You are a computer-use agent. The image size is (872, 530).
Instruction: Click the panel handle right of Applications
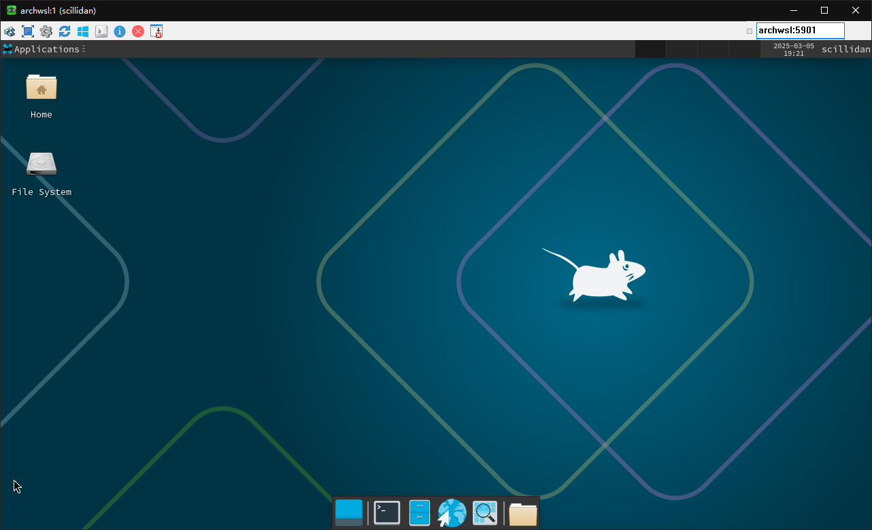pyautogui.click(x=84, y=49)
